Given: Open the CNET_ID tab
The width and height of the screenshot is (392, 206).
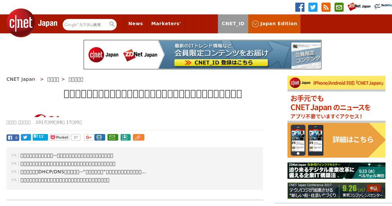Looking at the screenshot, I should coord(233,24).
